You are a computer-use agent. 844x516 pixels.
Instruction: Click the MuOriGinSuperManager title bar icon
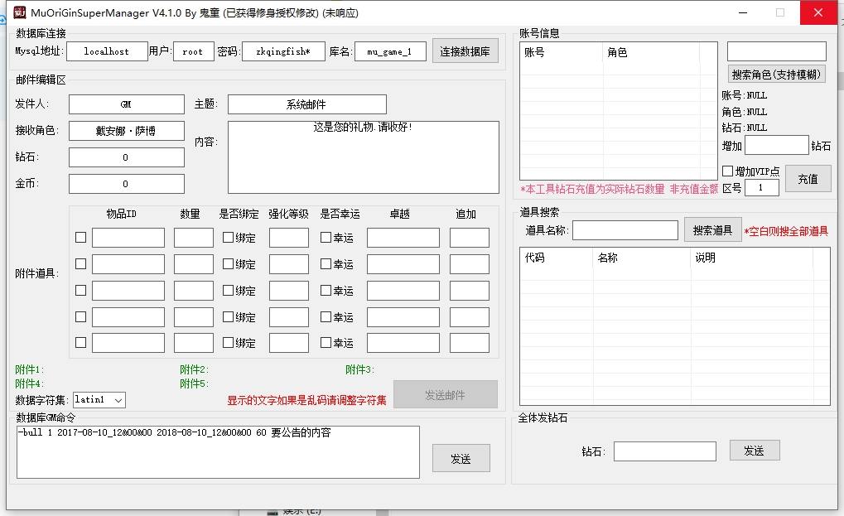[x=19, y=12]
